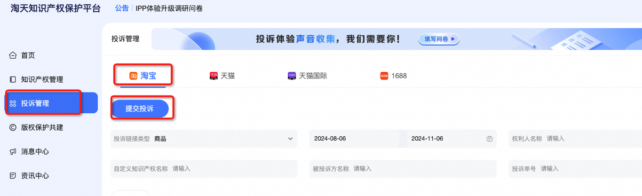Click the red Tmall logo icon
Image resolution: width=642 pixels, height=196 pixels.
(x=214, y=76)
